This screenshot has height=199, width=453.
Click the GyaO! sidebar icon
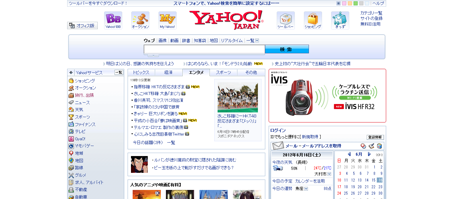71,139
